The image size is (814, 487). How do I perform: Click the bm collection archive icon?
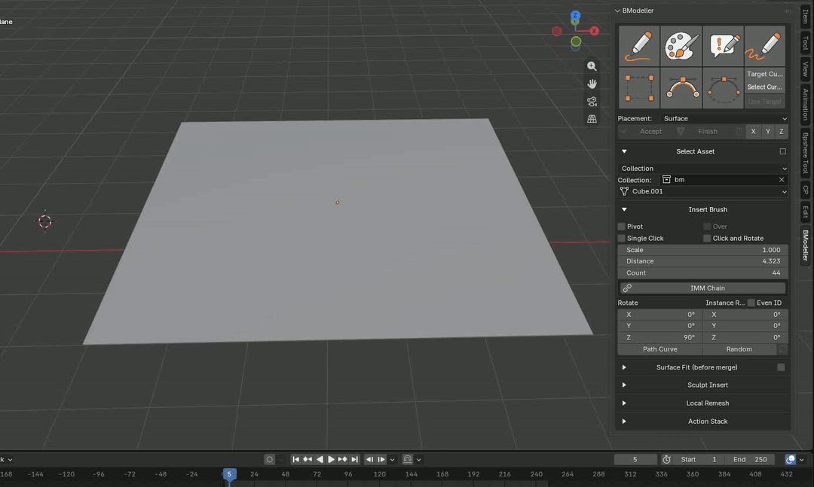666,179
